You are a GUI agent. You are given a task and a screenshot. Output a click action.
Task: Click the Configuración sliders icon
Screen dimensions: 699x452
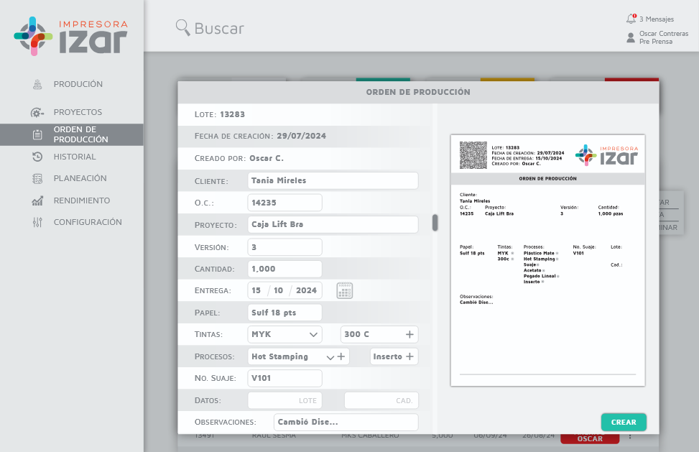37,222
